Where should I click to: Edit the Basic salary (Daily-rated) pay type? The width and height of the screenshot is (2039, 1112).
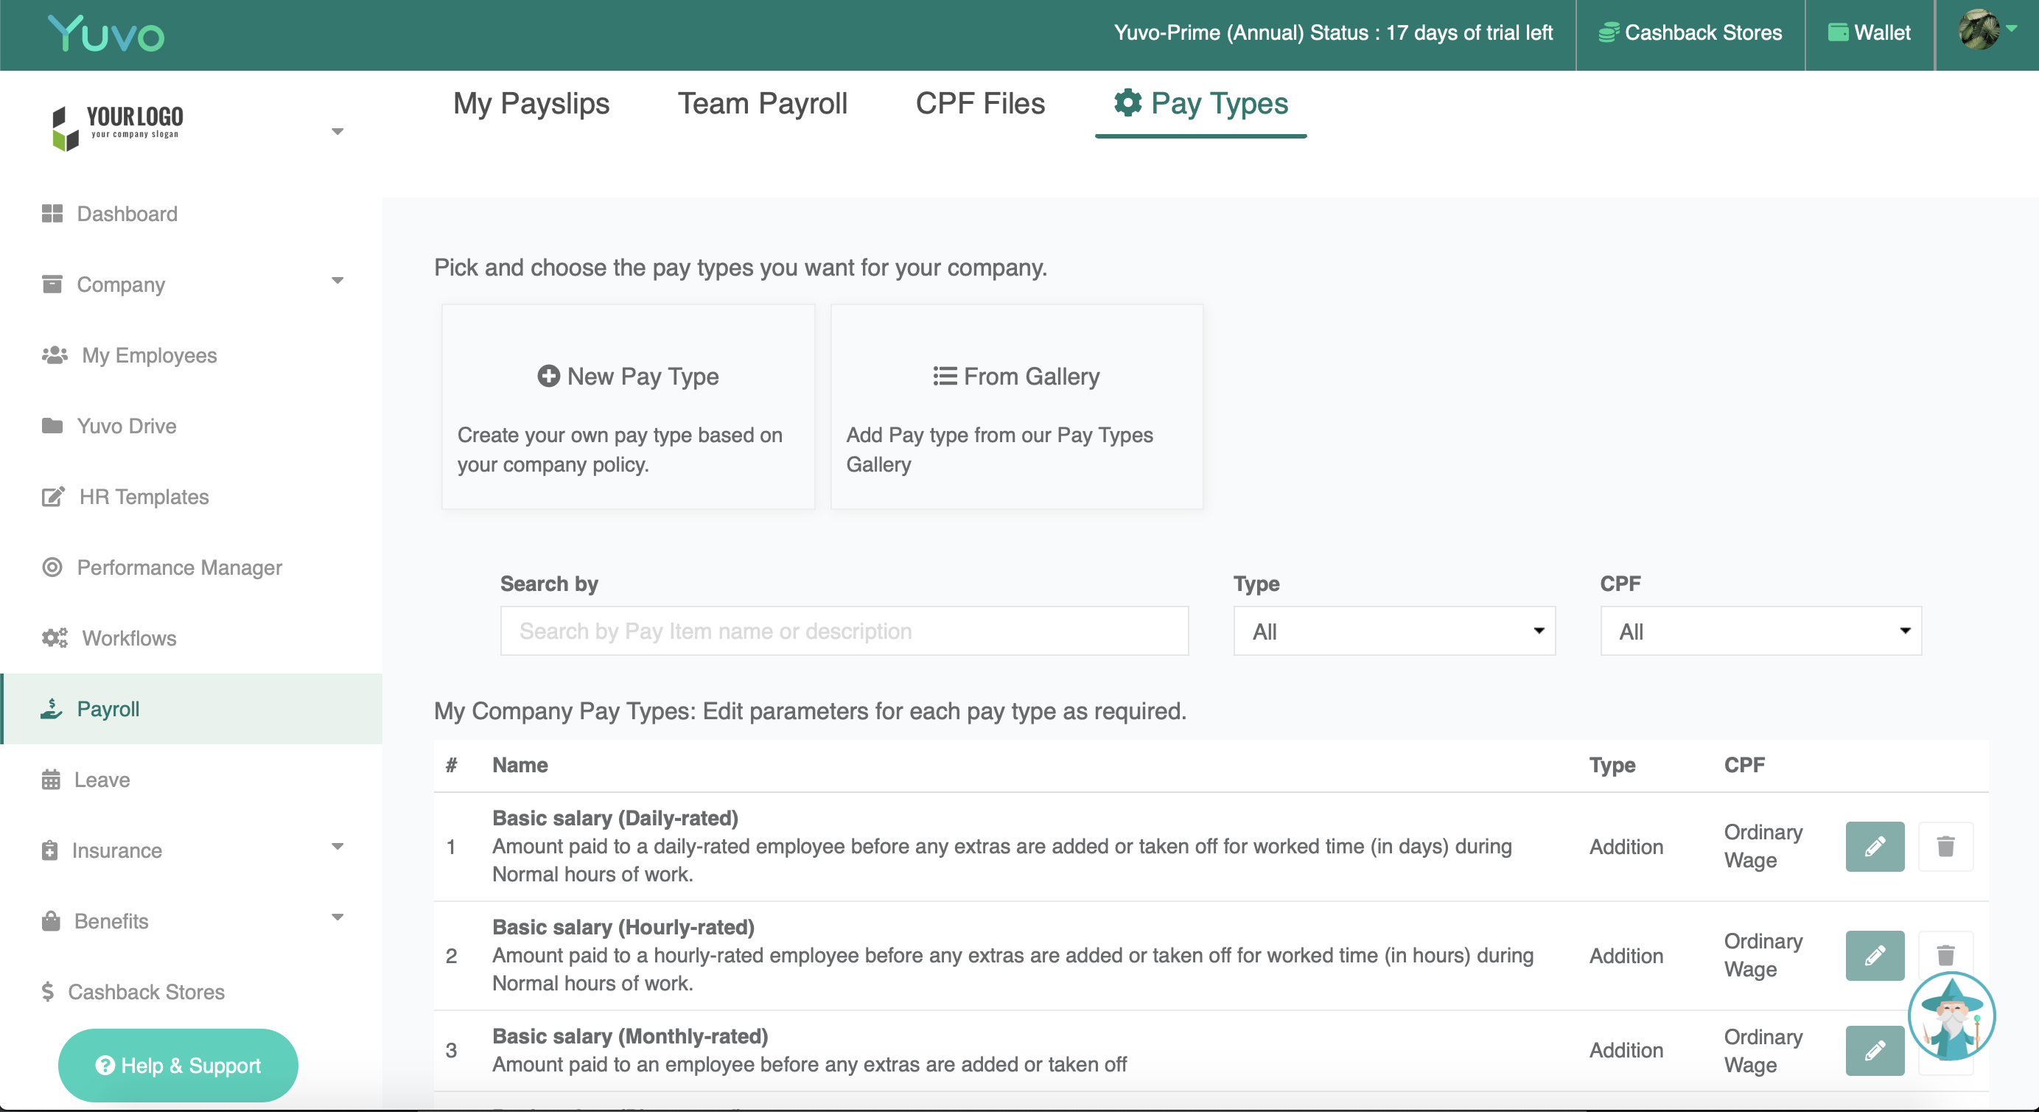pos(1875,846)
